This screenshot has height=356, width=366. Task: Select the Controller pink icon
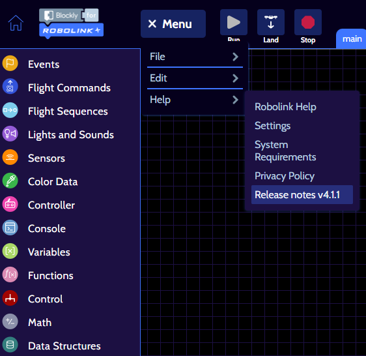[x=10, y=204]
